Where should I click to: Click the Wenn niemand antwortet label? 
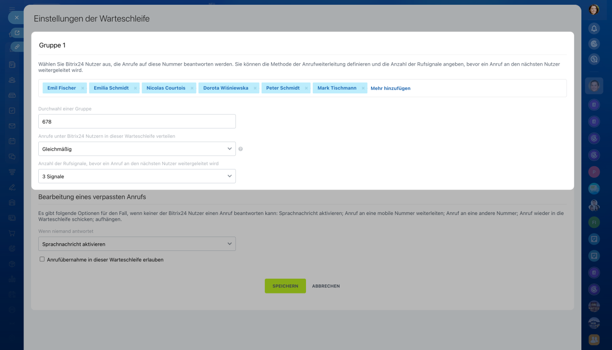click(66, 231)
